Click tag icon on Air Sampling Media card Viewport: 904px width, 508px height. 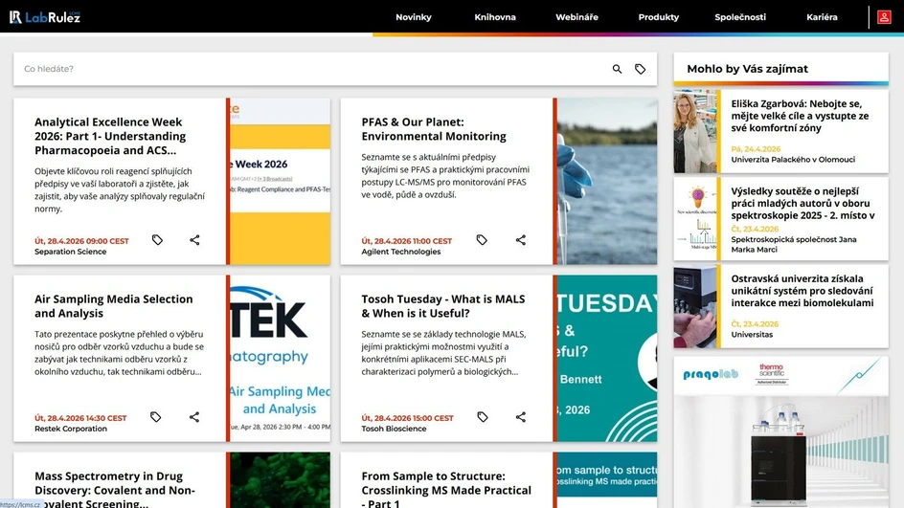pyautogui.click(x=155, y=416)
